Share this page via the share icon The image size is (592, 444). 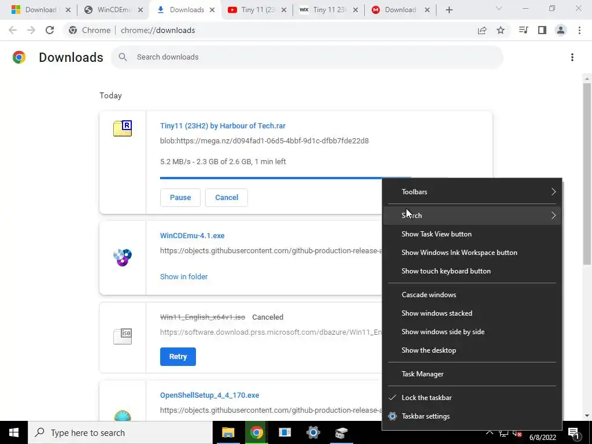tap(482, 30)
